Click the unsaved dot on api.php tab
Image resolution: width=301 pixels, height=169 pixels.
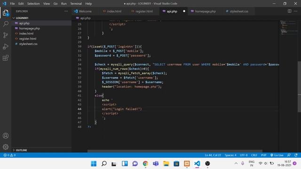[x=184, y=11]
